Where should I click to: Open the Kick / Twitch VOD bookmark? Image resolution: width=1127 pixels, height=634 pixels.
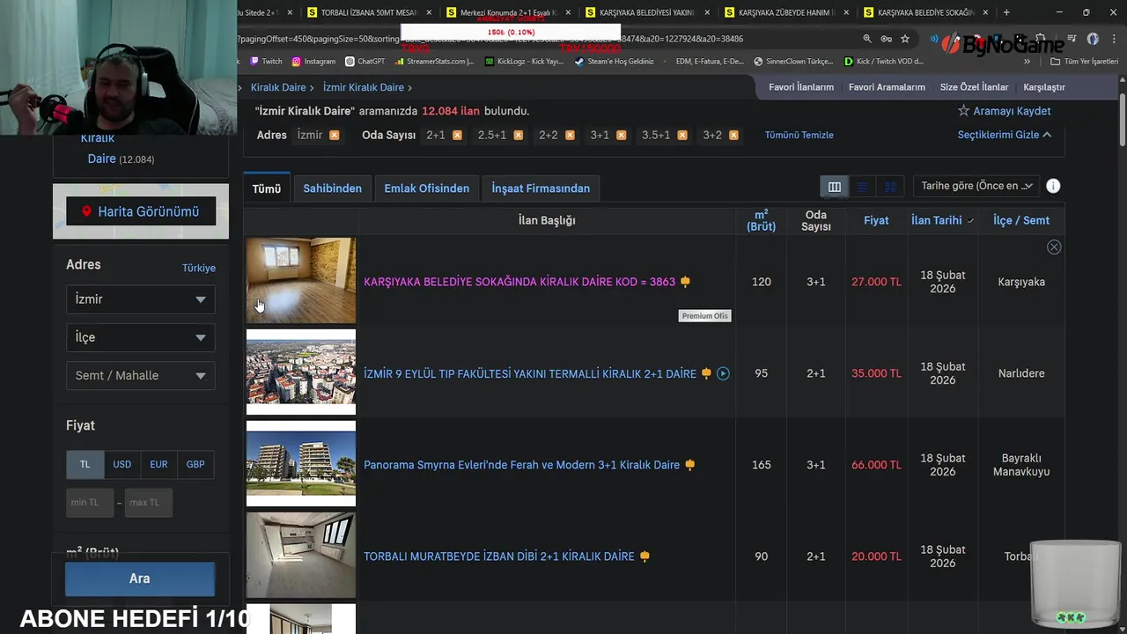coord(884,62)
